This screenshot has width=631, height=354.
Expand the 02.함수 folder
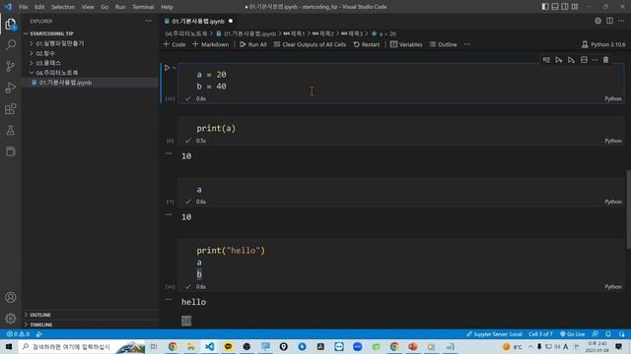pos(45,53)
